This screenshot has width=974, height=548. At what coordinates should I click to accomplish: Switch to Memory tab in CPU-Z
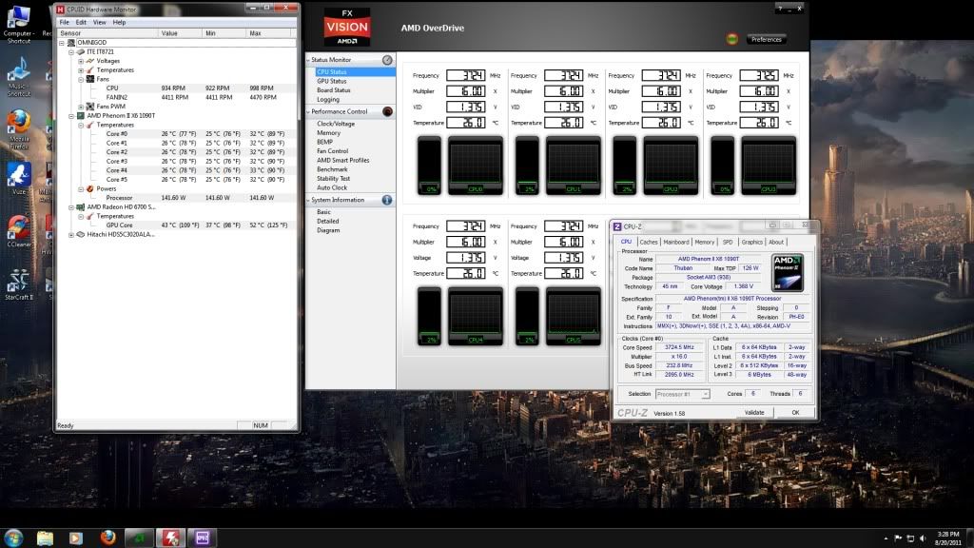click(x=705, y=243)
